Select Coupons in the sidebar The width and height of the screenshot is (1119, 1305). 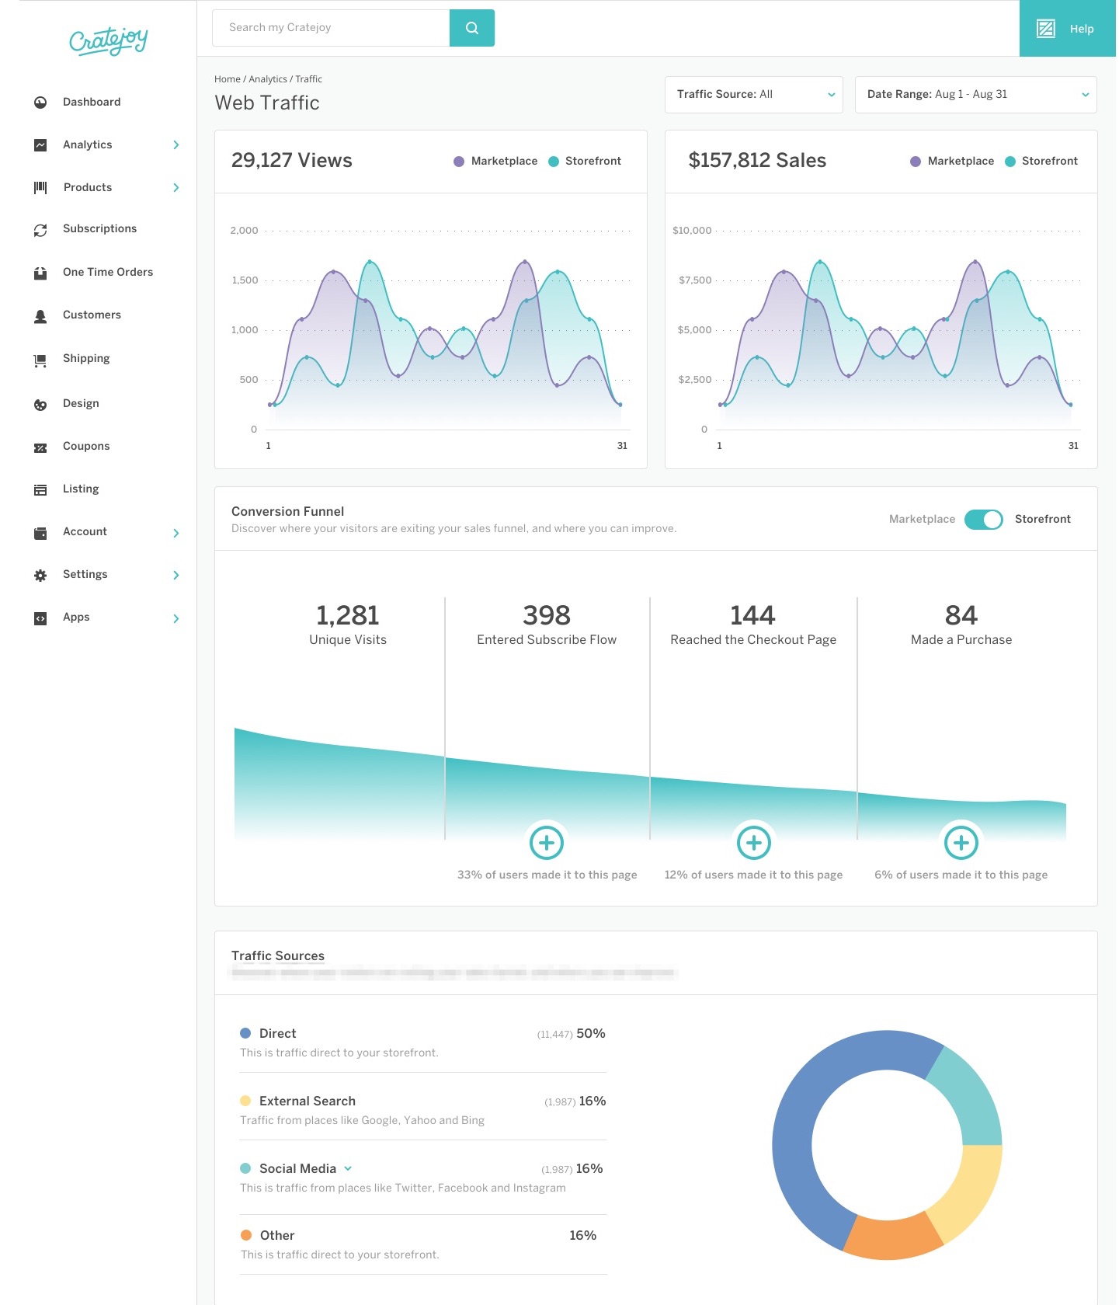(x=86, y=447)
